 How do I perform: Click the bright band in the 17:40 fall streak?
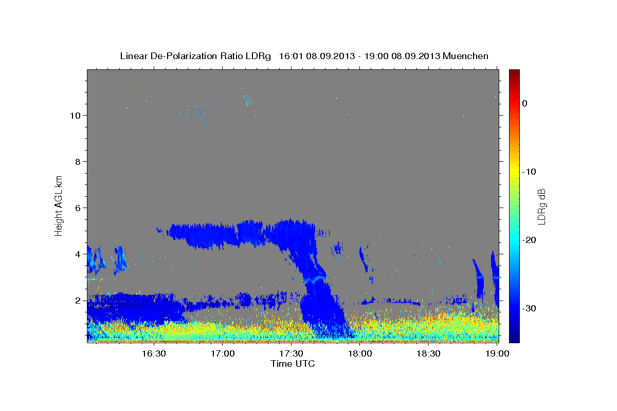click(x=315, y=279)
